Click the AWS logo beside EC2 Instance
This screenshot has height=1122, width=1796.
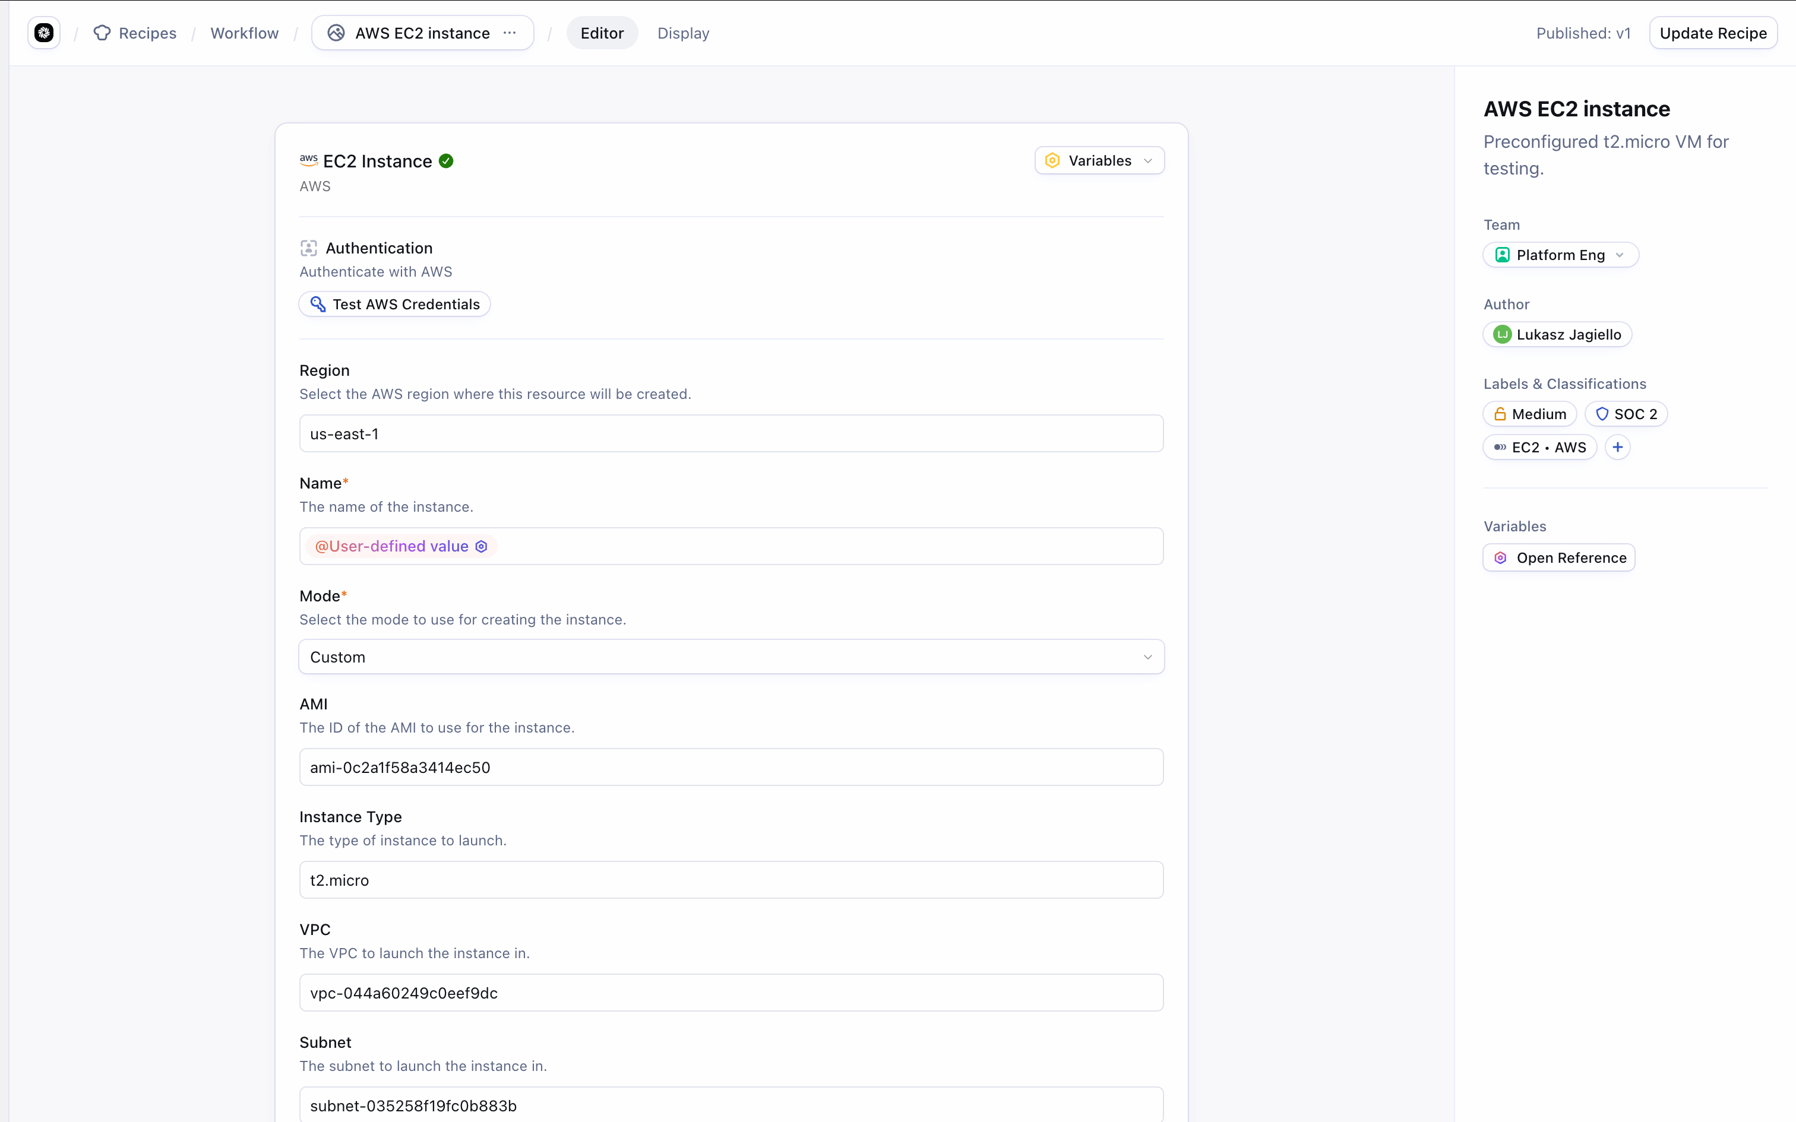point(309,160)
